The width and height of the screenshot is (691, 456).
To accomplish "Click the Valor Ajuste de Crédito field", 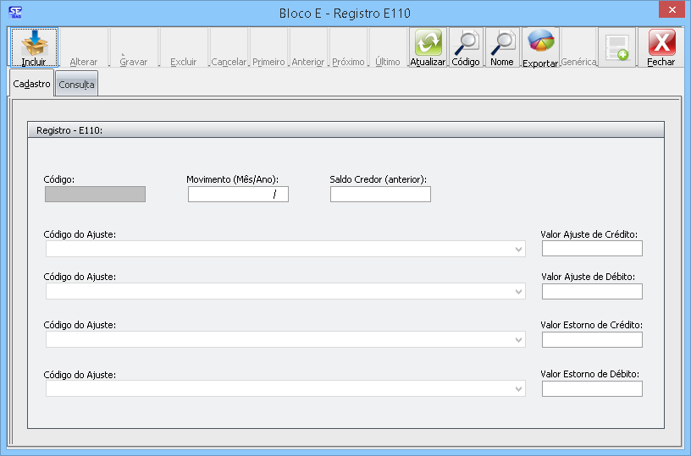I will pyautogui.click(x=592, y=249).
